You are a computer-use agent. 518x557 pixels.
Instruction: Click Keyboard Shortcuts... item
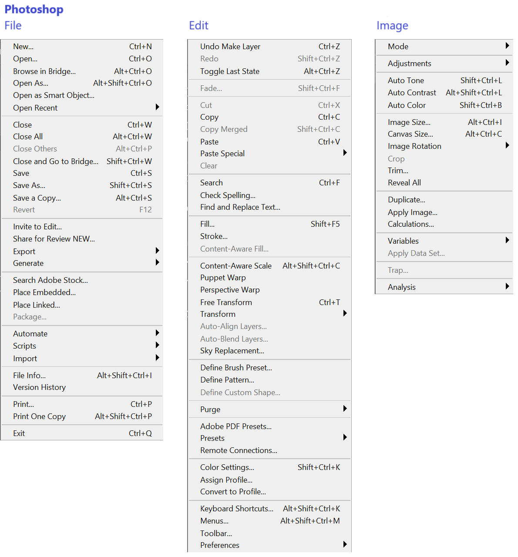click(x=237, y=509)
